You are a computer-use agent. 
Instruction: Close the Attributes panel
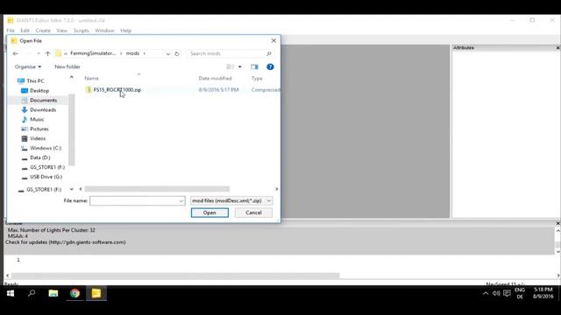(x=557, y=48)
